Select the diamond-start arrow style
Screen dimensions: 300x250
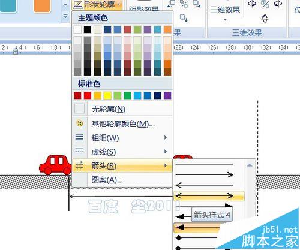tap(197, 238)
